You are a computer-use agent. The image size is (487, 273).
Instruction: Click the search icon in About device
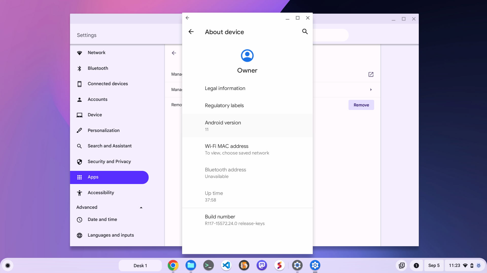(305, 31)
